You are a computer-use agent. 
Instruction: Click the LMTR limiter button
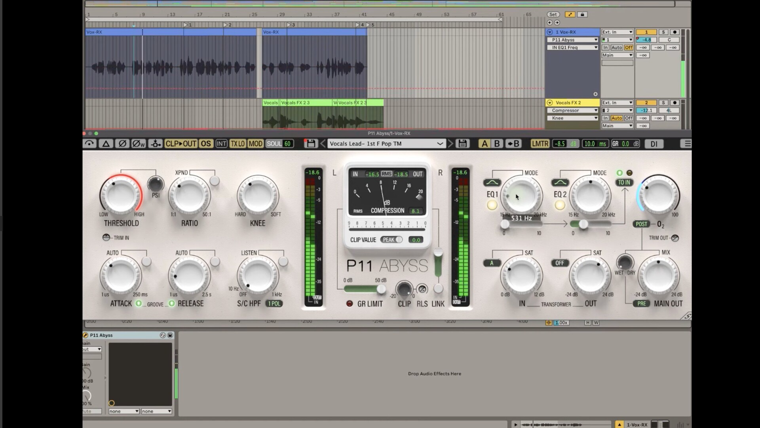click(x=540, y=143)
